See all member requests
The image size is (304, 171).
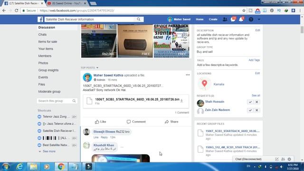[x=256, y=95]
